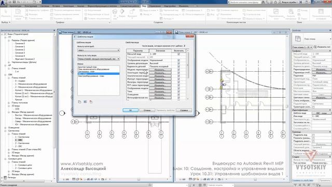Click the project browser vertical scrollbar
The width and height of the screenshot is (332, 187).
coord(54,91)
